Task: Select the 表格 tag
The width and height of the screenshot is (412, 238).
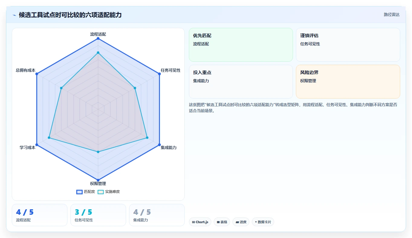Action: pyautogui.click(x=222, y=222)
